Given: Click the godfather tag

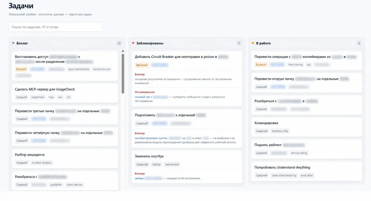Looking at the screenshot, I should click(56, 185).
